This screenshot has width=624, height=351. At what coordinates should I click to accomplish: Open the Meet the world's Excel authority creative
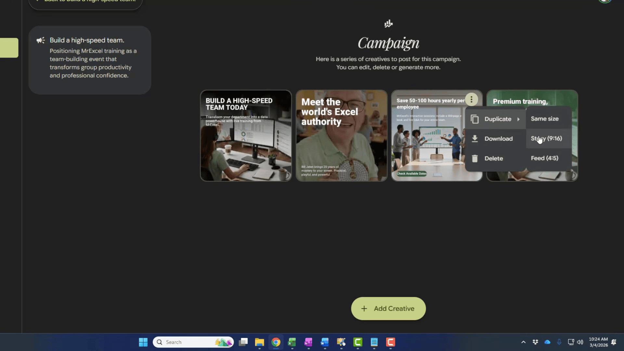click(x=341, y=136)
